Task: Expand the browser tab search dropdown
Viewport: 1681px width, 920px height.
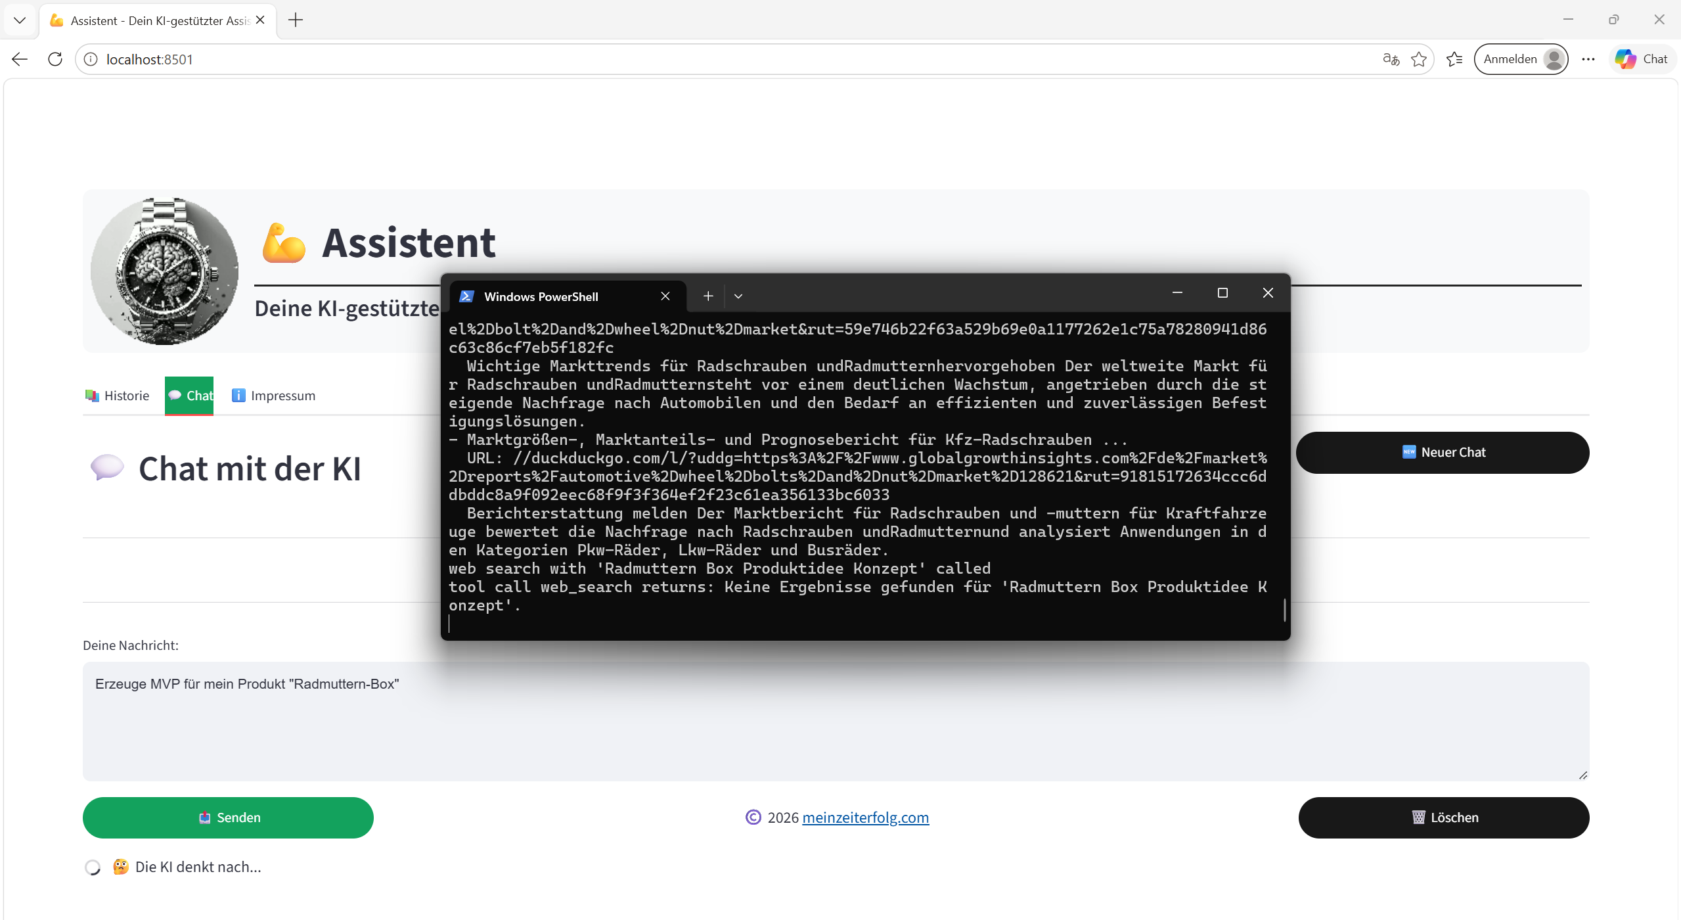Action: [20, 20]
